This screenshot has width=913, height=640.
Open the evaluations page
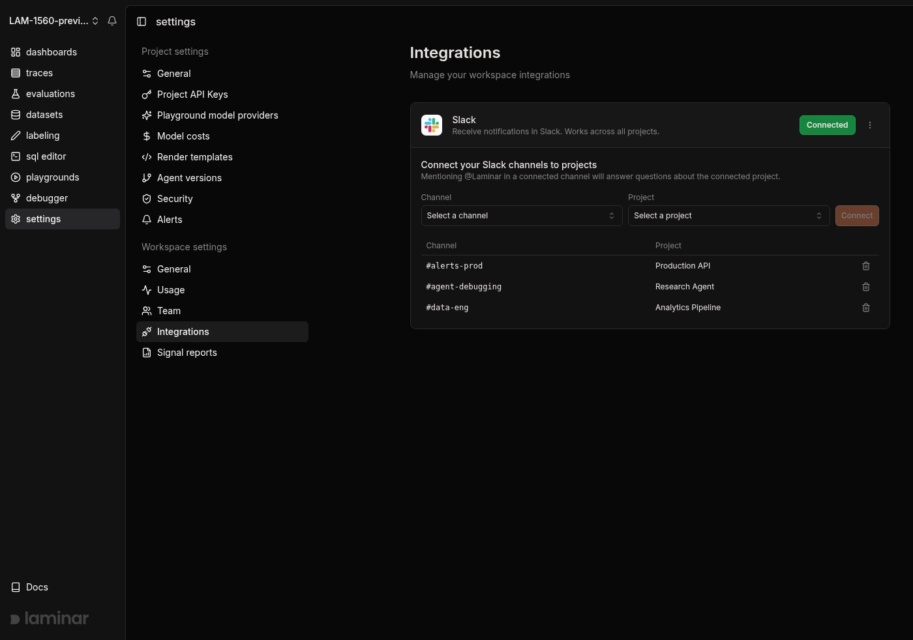tap(63, 94)
